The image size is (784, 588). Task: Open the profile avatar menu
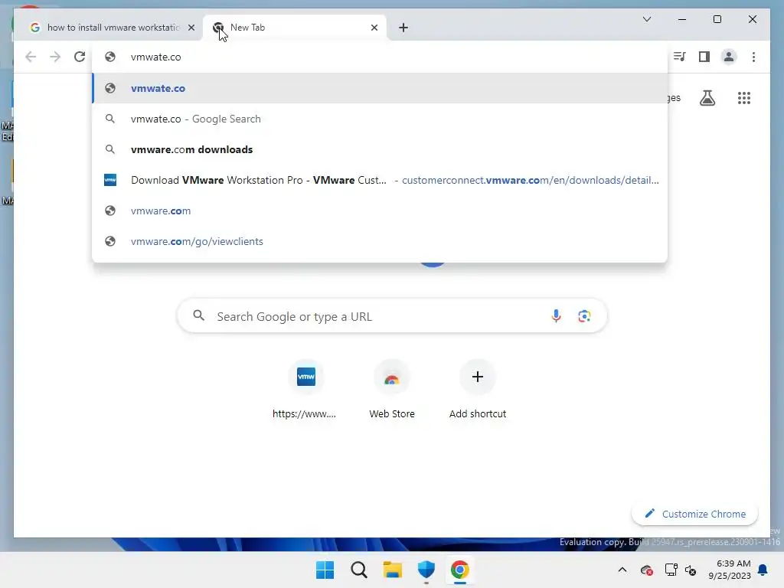(x=729, y=57)
